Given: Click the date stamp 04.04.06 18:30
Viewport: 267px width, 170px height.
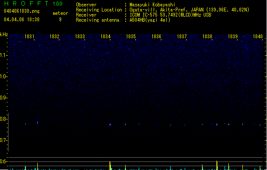Looking at the screenshot, I should [22, 20].
